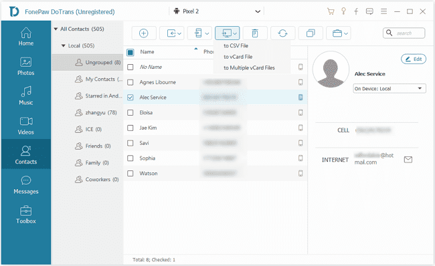435x266 pixels.
Task: Open the Pixel 2 device dropdown
Action: tap(216, 11)
